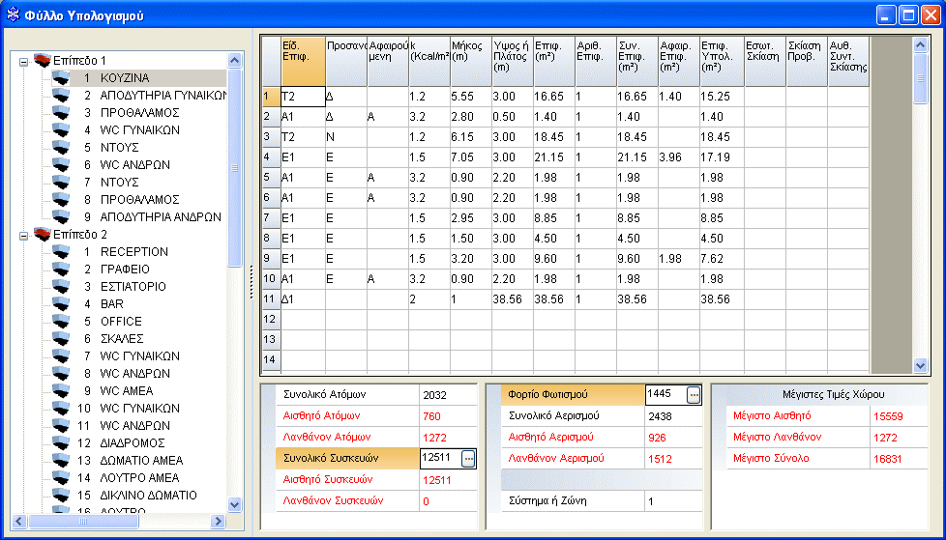Image resolution: width=946 pixels, height=540 pixels.
Task: Click the Επίπεδο 1 floor icon
Action: click(x=43, y=60)
